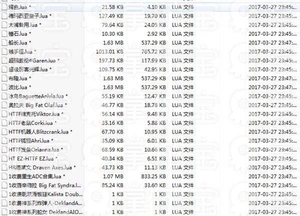Click the file icon beside HTTF狐狸Ahri.lua

(4, 141)
